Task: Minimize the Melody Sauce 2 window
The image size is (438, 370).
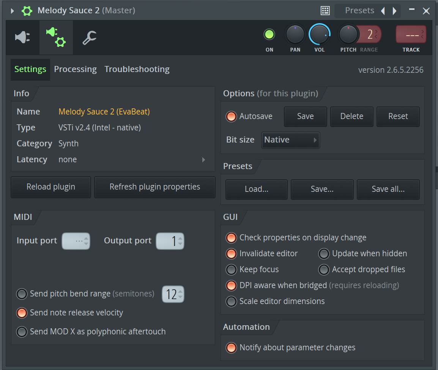Action: pos(411,9)
